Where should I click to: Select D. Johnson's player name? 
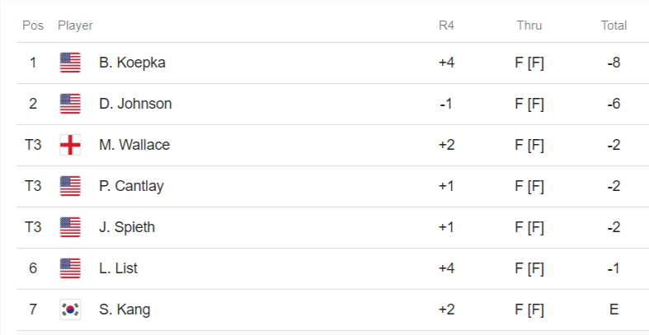tap(135, 104)
